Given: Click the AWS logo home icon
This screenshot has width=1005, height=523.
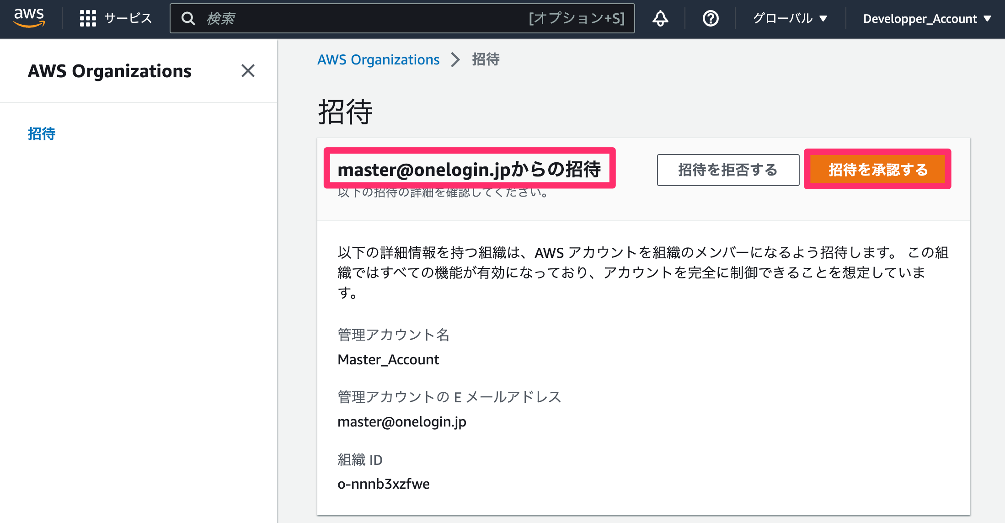Looking at the screenshot, I should tap(29, 18).
